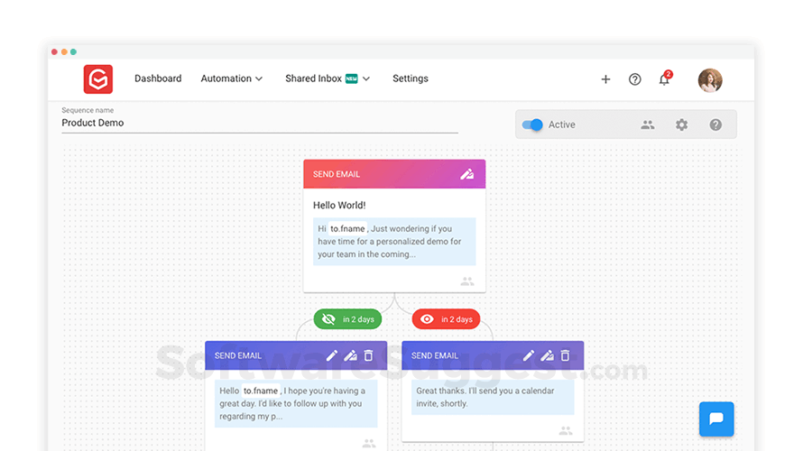Image resolution: width=803 pixels, height=451 pixels.
Task: Click the eye icon in red pill
Action: pos(427,319)
